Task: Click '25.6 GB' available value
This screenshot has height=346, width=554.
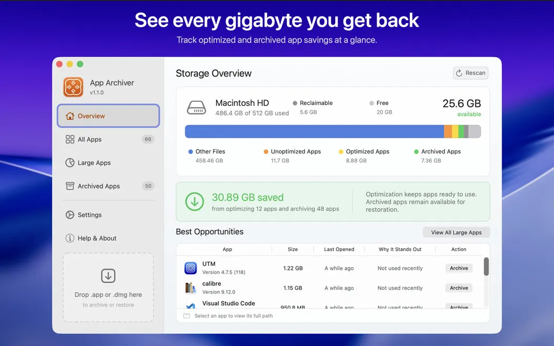Action: click(x=462, y=103)
